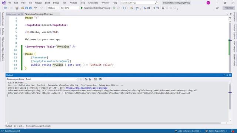Select the Package Manager Console tab
The image size is (237, 133).
[x=39, y=126]
